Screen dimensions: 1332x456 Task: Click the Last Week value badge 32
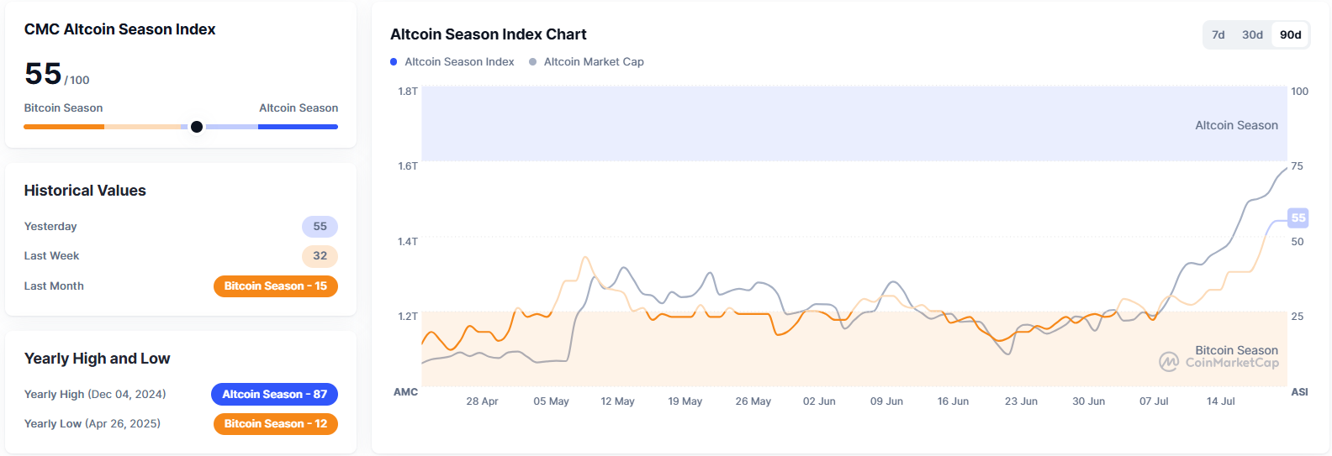point(320,256)
